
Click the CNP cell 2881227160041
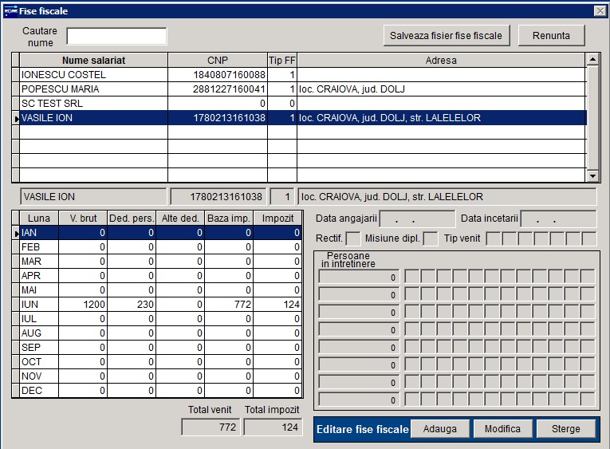pyautogui.click(x=218, y=89)
